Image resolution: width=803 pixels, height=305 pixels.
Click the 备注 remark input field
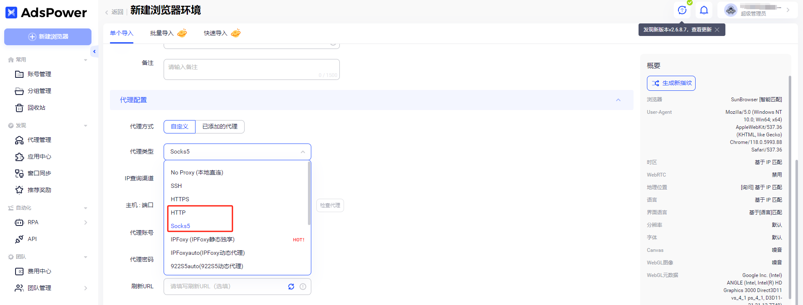point(251,69)
